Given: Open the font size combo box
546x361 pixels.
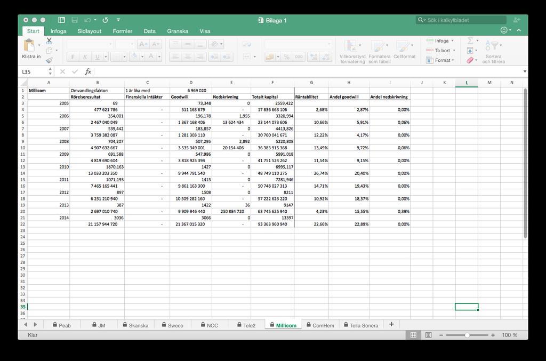Looking at the screenshot, I should pos(125,44).
